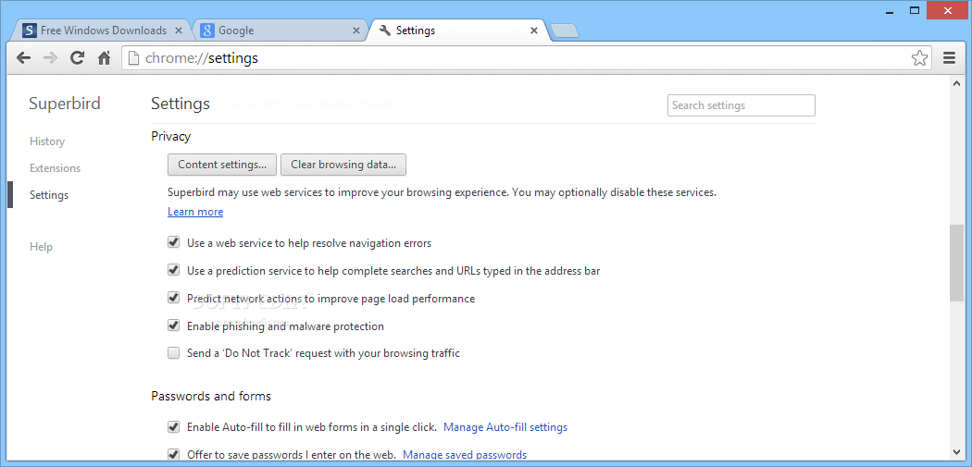Viewport: 972px width, 467px height.
Task: Click the scrollbar down arrow
Action: 956,451
